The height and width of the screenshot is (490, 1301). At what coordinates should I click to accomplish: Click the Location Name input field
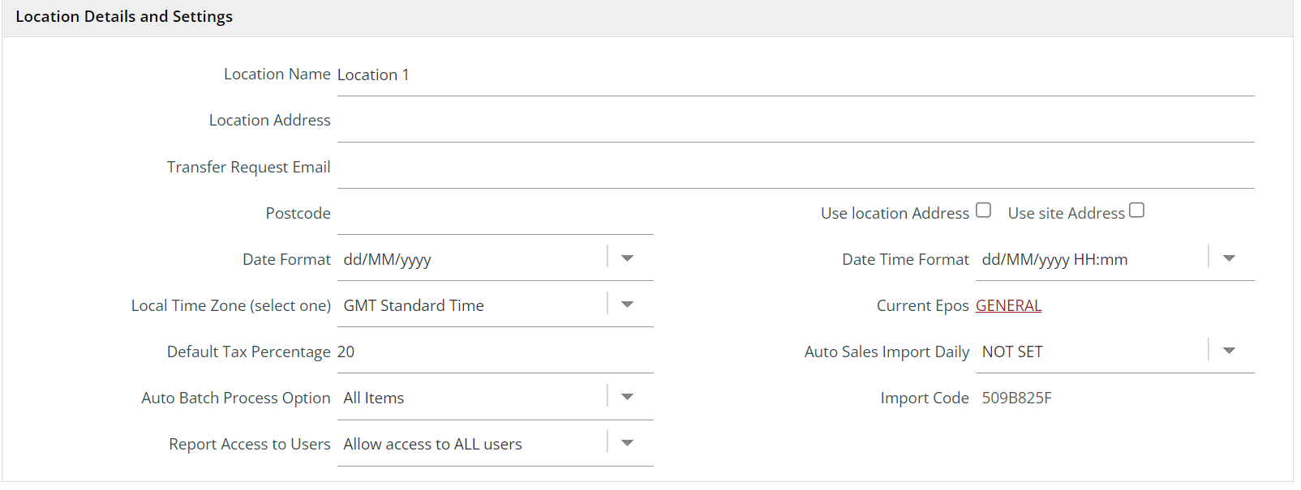click(x=795, y=75)
